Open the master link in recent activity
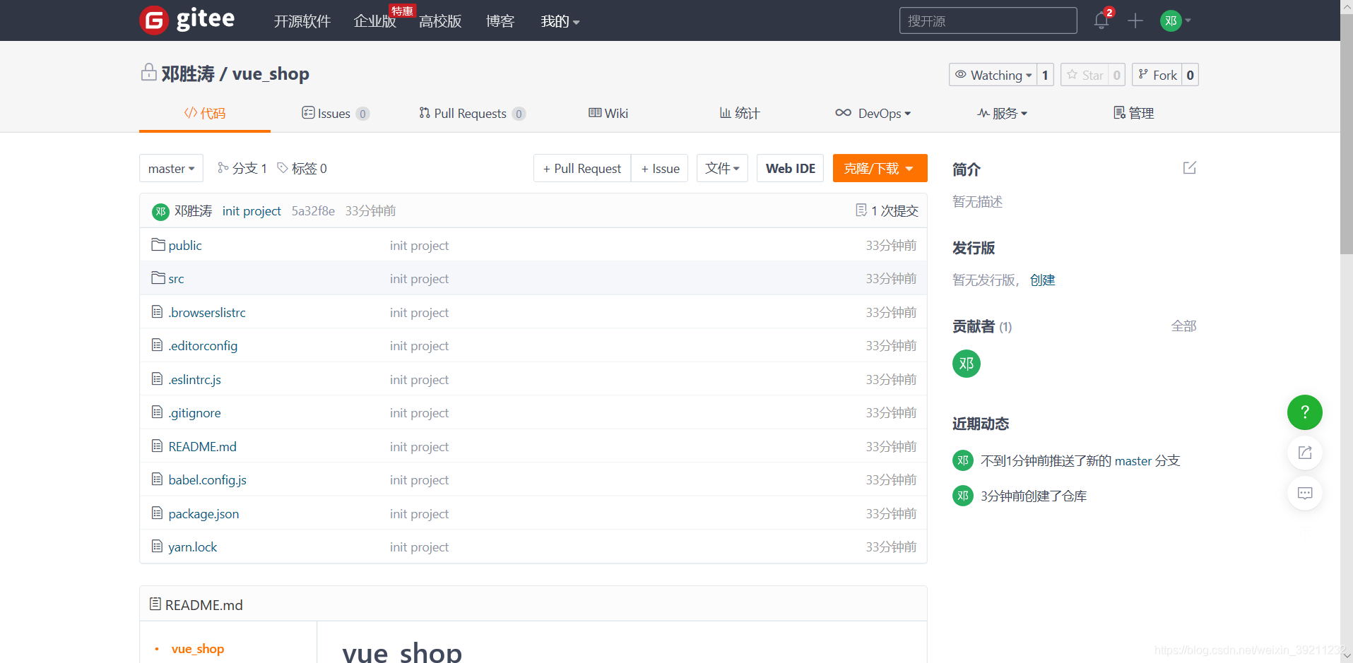Image resolution: width=1353 pixels, height=663 pixels. pos(1133,460)
